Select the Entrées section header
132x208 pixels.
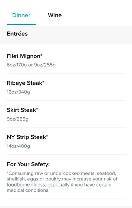click(17, 34)
